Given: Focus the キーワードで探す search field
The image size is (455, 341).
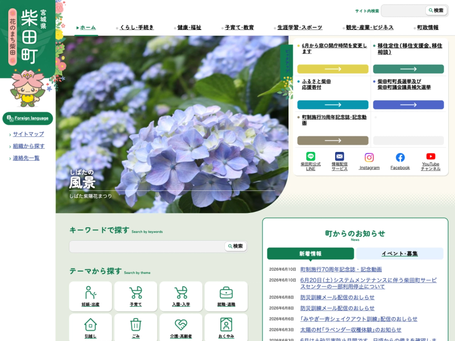Looking at the screenshot, I should pyautogui.click(x=146, y=246).
